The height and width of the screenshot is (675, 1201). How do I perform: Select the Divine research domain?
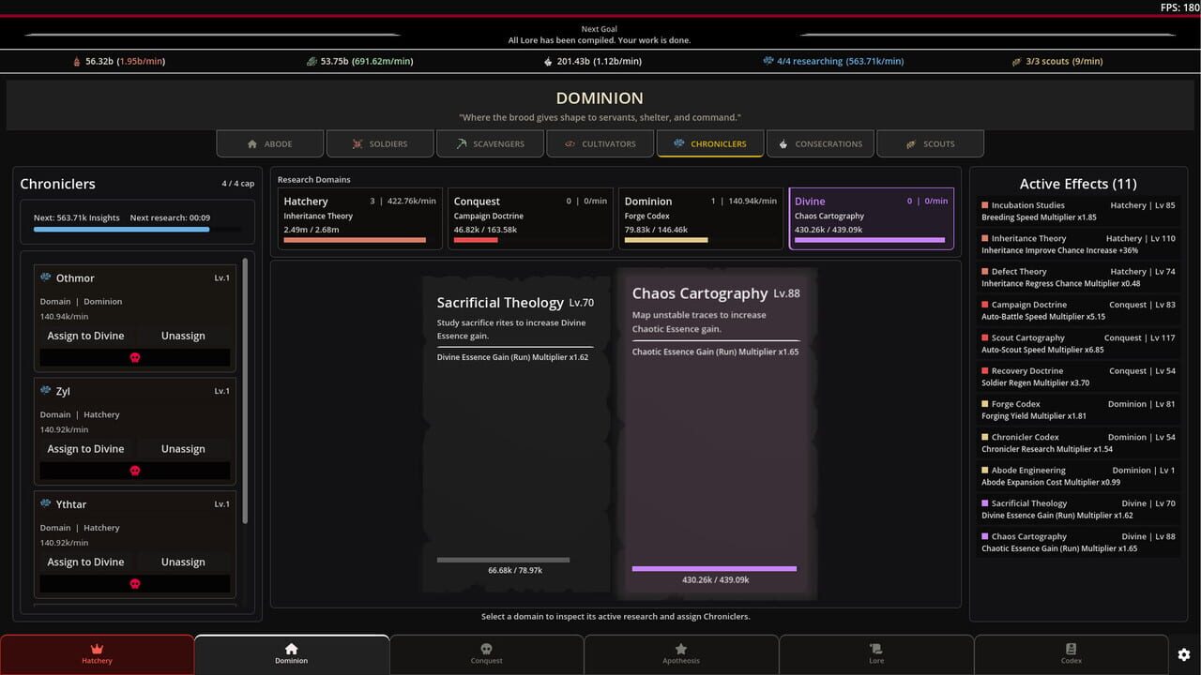pos(872,218)
